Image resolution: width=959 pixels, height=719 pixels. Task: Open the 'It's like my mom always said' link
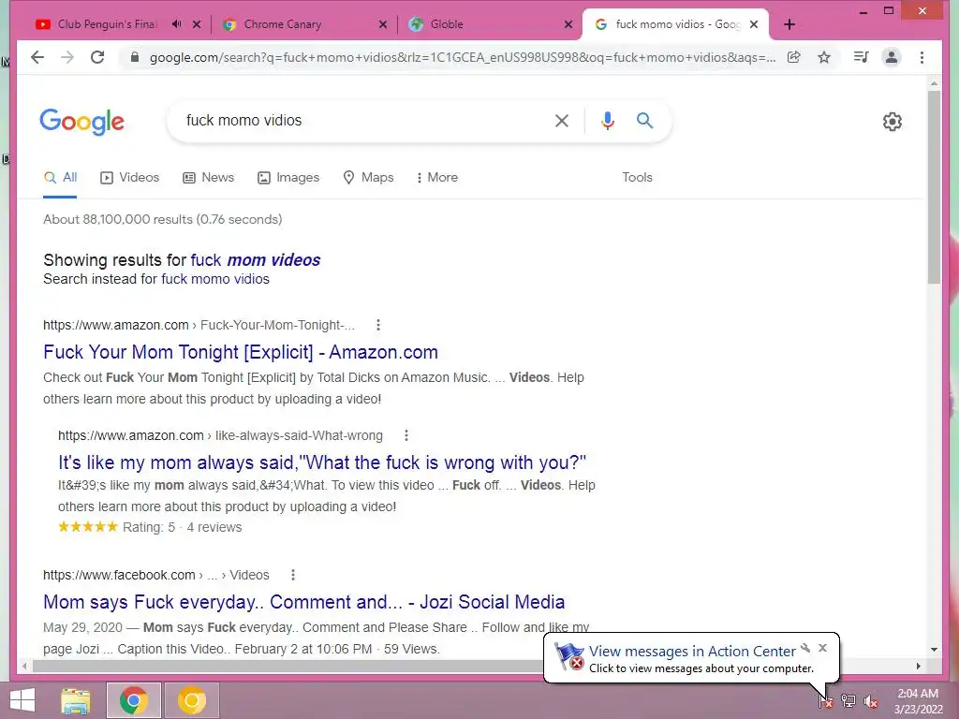(x=322, y=462)
